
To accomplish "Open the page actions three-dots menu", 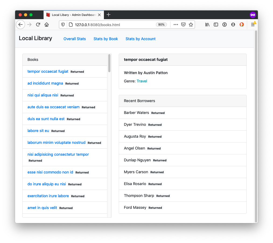I will [x=176, y=25].
